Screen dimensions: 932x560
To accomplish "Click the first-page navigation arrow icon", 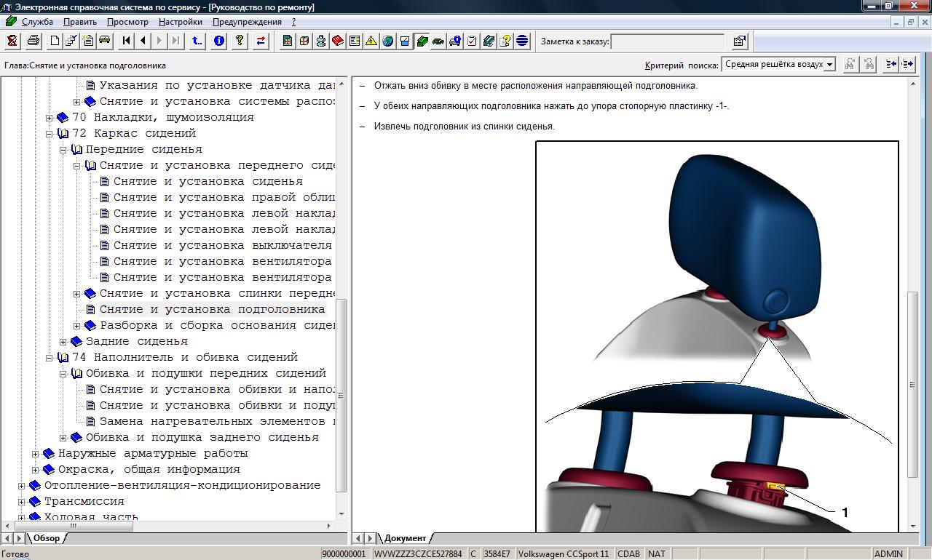I will click(127, 41).
